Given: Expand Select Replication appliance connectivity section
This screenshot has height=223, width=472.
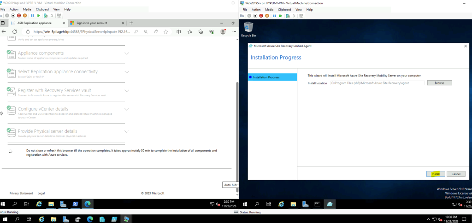Looking at the screenshot, I should (x=127, y=72).
